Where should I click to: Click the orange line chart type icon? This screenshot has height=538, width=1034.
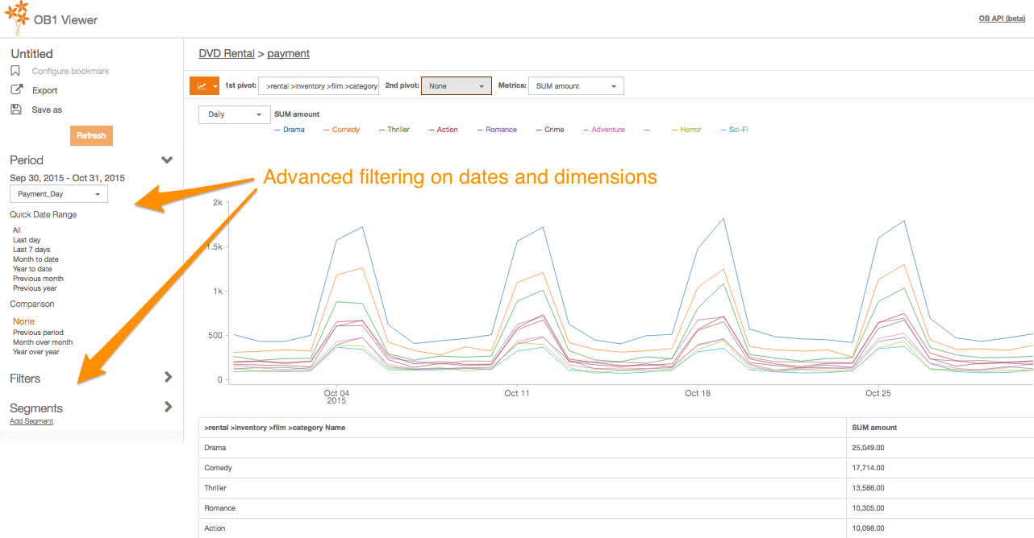pyautogui.click(x=201, y=86)
